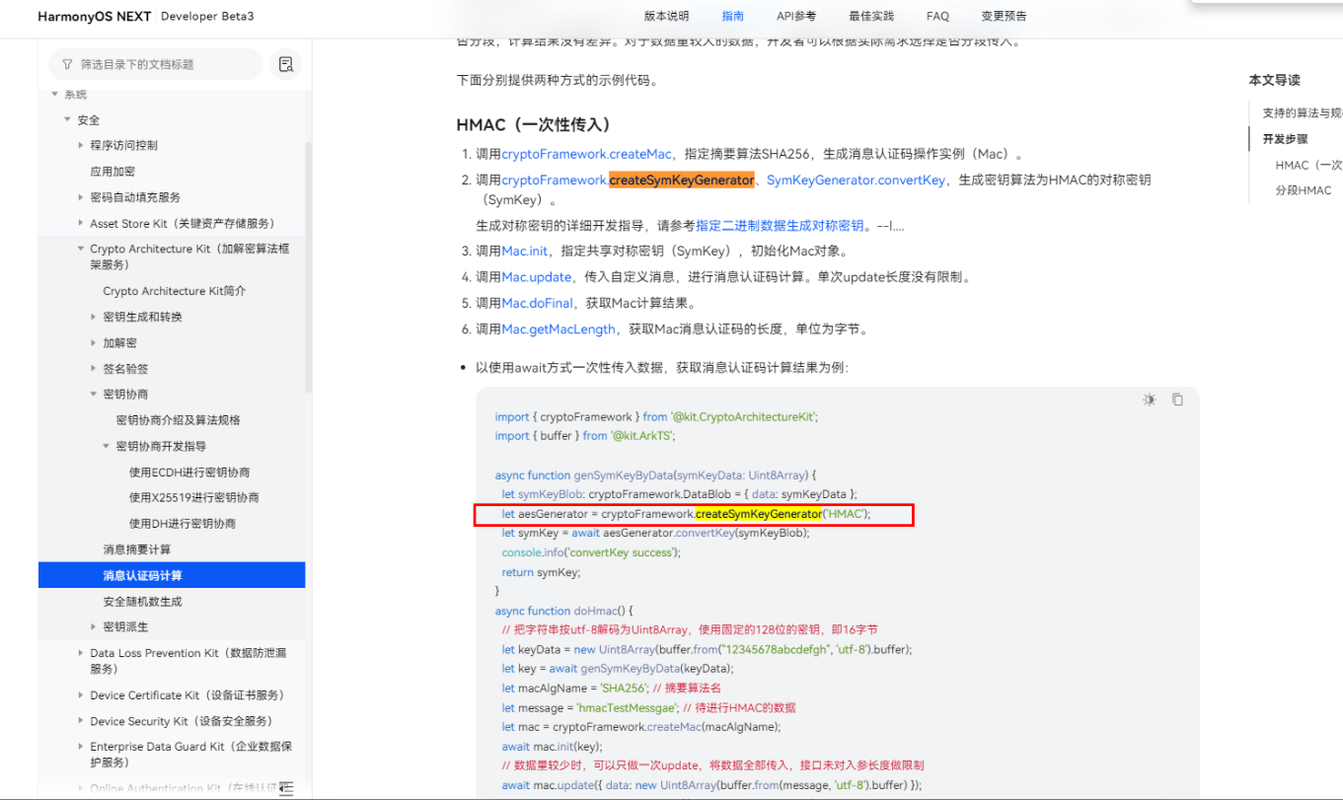Image resolution: width=1343 pixels, height=800 pixels.
Task: Open Mac.update link
Action: pos(537,277)
